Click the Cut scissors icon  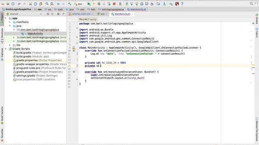31,4
